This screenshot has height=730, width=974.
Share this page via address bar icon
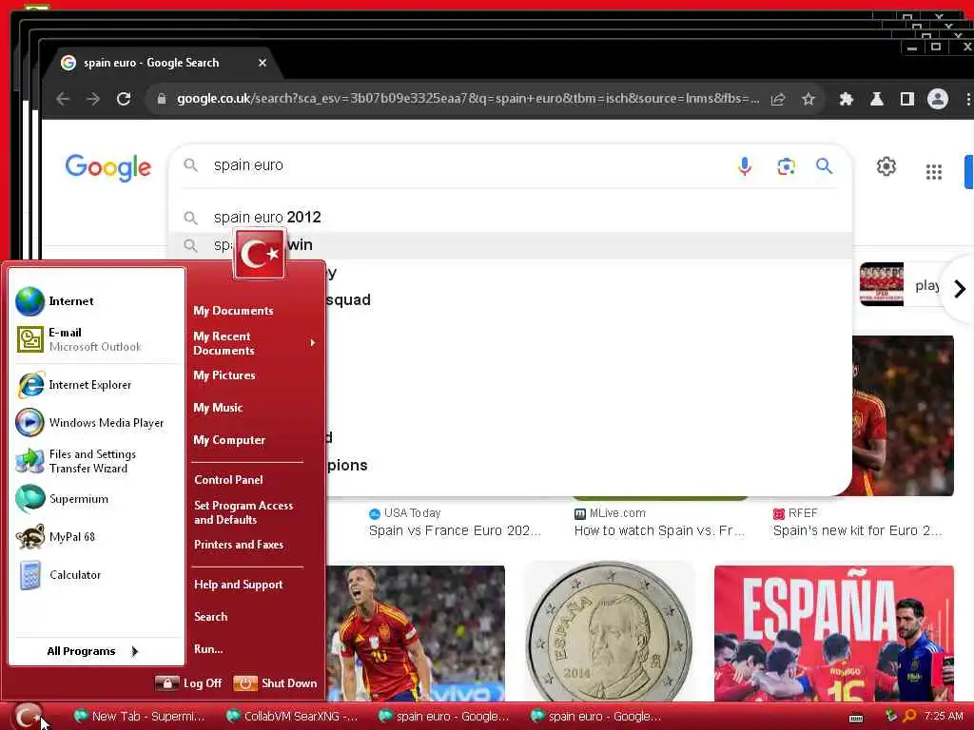click(x=778, y=99)
